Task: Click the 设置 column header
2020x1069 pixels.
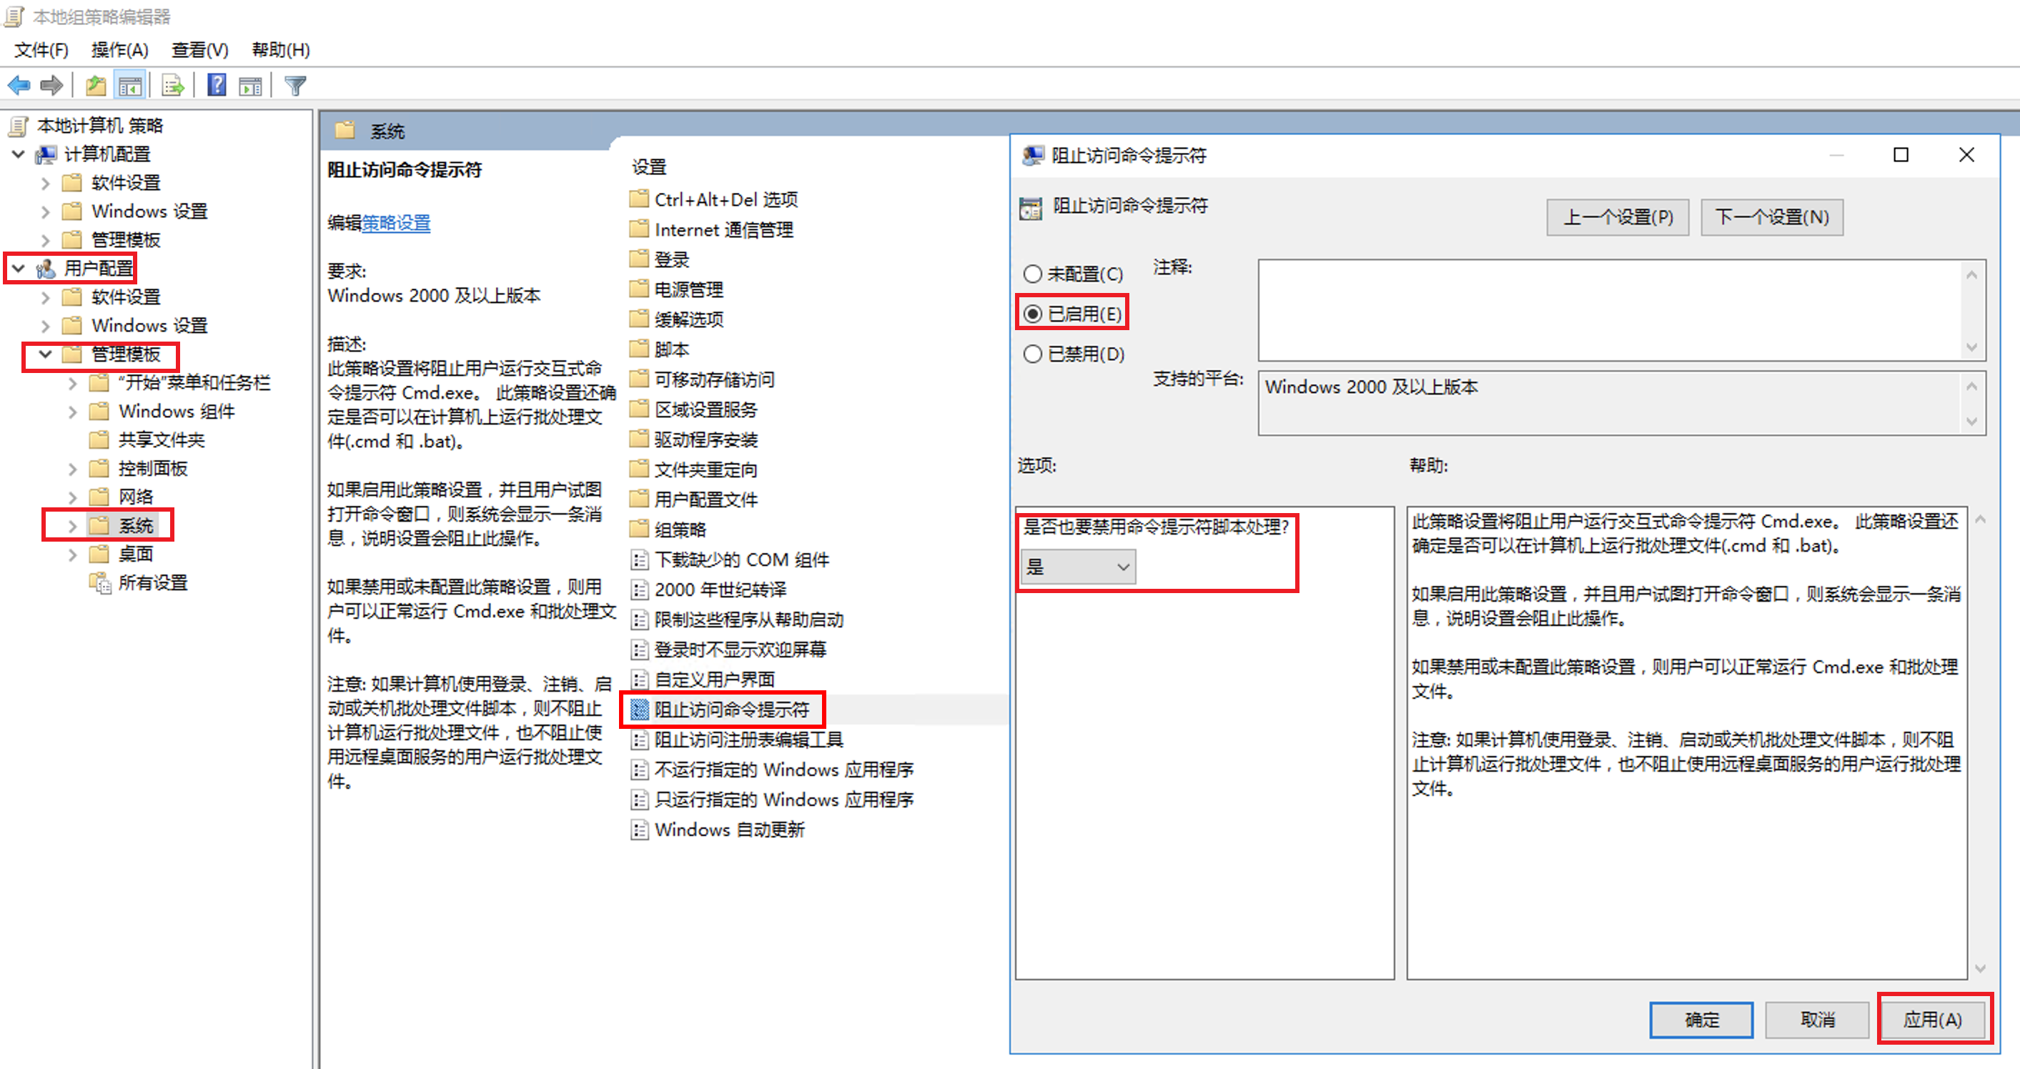Action: coord(649,167)
